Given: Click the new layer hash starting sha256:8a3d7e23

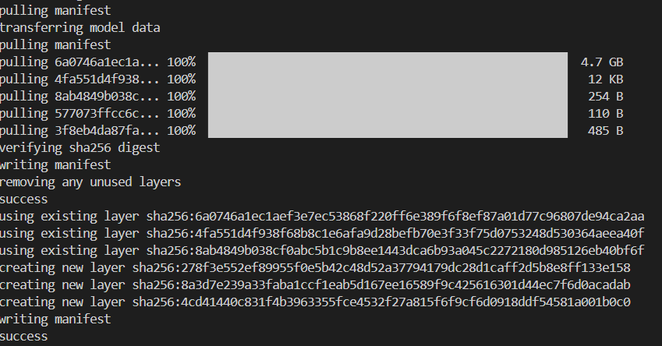Looking at the screenshot, I should point(381,284).
